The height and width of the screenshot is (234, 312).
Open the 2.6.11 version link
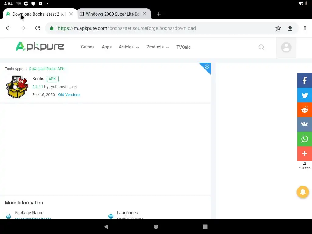point(37,87)
